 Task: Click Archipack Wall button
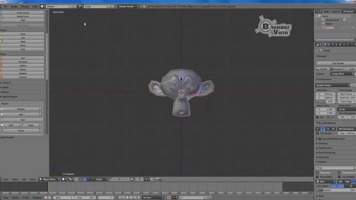pos(9,125)
